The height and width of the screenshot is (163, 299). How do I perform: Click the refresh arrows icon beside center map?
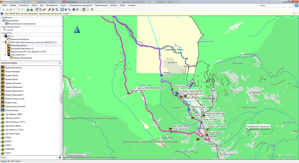click(x=78, y=10)
